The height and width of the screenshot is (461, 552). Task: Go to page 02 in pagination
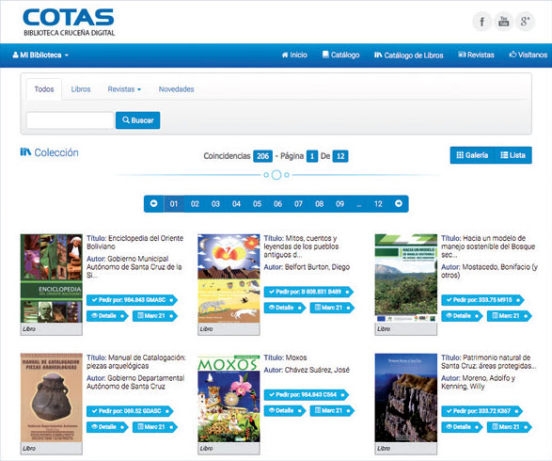[195, 204]
